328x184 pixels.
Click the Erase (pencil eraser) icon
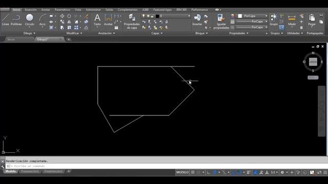[x=86, y=16]
